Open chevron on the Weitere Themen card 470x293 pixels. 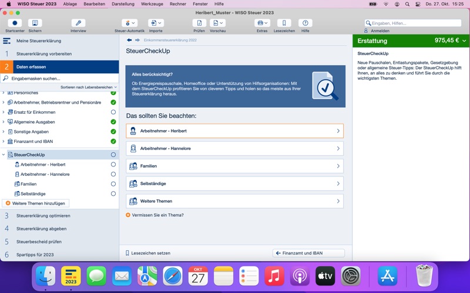(x=338, y=201)
